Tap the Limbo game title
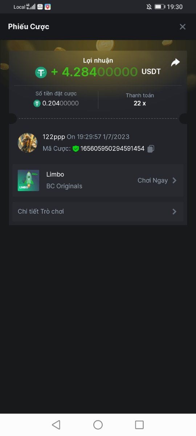 [x=55, y=174]
